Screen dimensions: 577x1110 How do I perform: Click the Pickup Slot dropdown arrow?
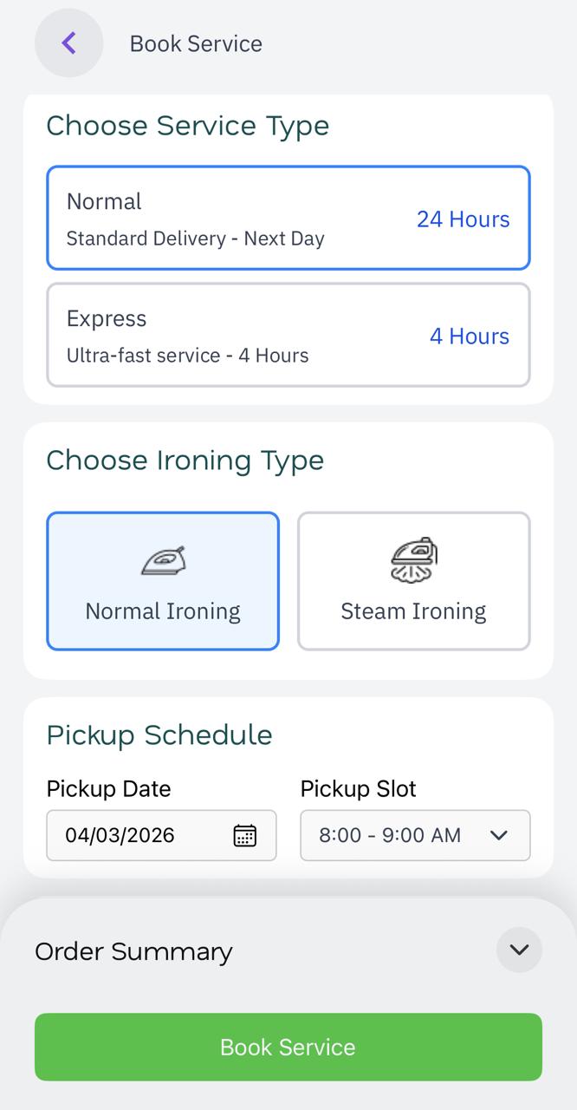click(499, 835)
